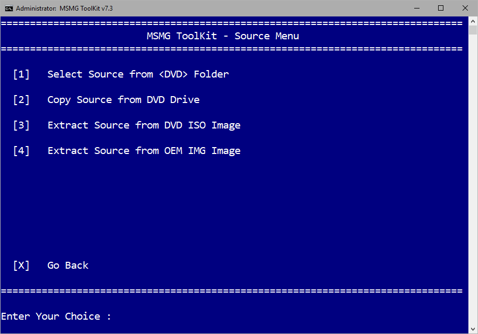The height and width of the screenshot is (334, 478).
Task: Click the [2] option number
Action: 21,100
